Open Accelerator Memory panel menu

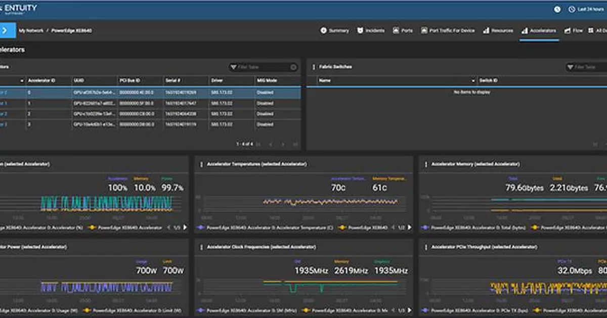click(426, 164)
